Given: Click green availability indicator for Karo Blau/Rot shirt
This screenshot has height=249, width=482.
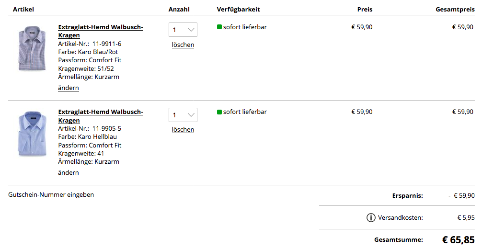Looking at the screenshot, I should [219, 27].
